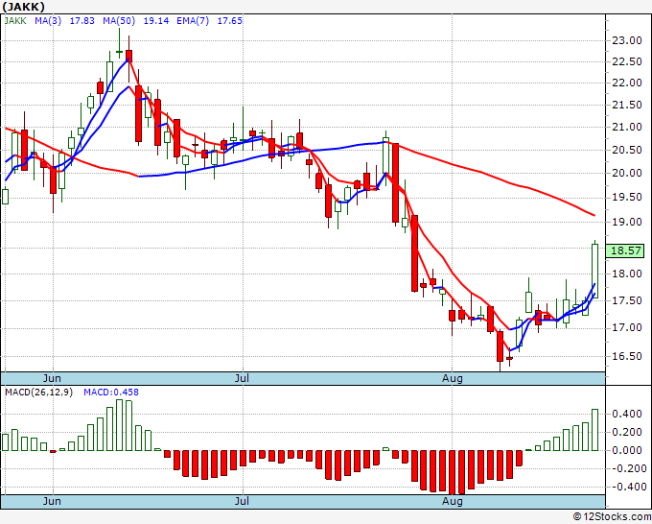Click the MACD(26,12,9) label

38,393
